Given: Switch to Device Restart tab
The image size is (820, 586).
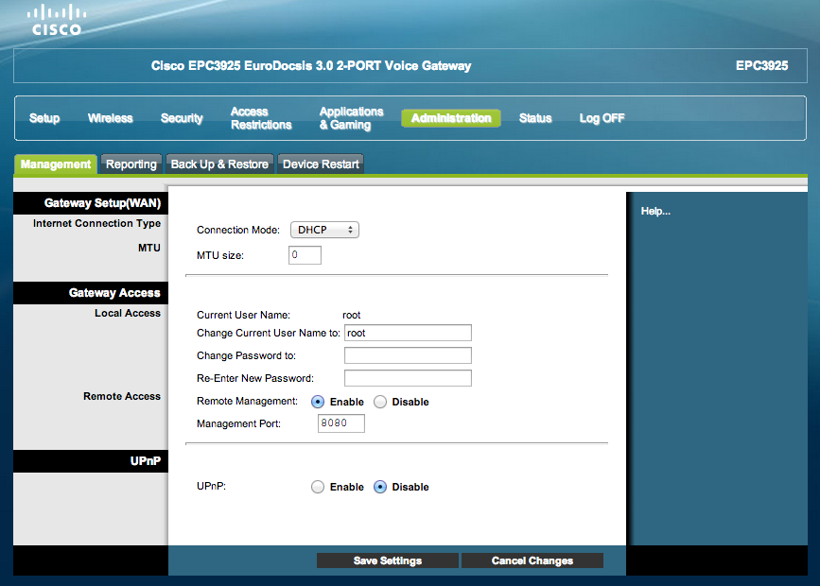Looking at the screenshot, I should point(321,164).
